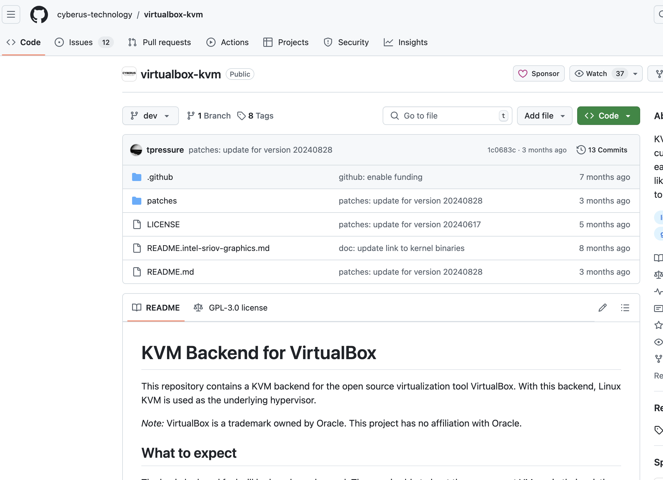Click the latest commit message 'patches: update for version 20240828' in header
Image resolution: width=663 pixels, height=480 pixels.
click(x=260, y=150)
